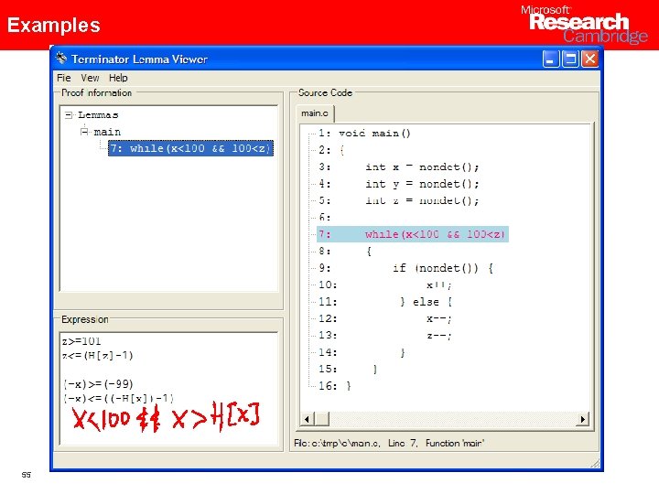Click highlighted source line 7 while loop
Screen dimensions: 659x494
click(412, 234)
